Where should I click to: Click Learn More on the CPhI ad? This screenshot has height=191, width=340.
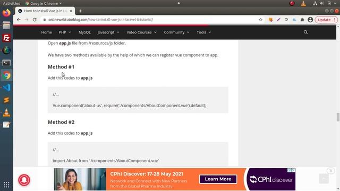click(x=218, y=179)
